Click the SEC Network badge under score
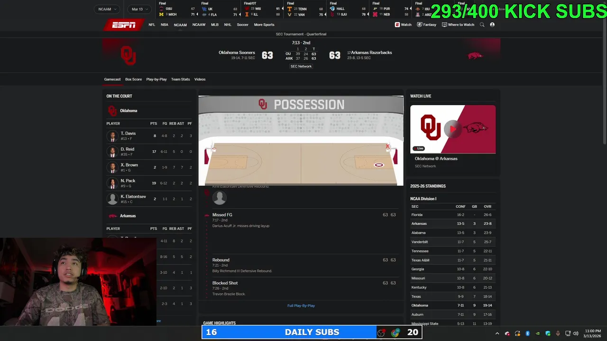This screenshot has width=607, height=341. 301,66
